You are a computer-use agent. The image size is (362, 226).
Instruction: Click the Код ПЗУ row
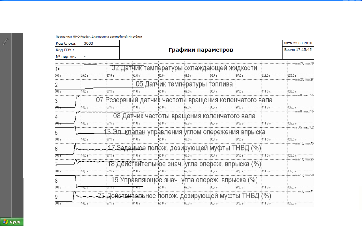tap(87, 50)
